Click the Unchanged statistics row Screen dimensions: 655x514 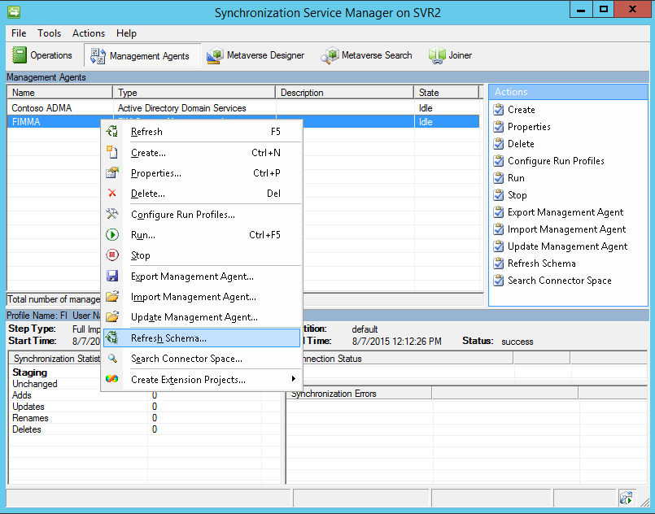tap(35, 384)
